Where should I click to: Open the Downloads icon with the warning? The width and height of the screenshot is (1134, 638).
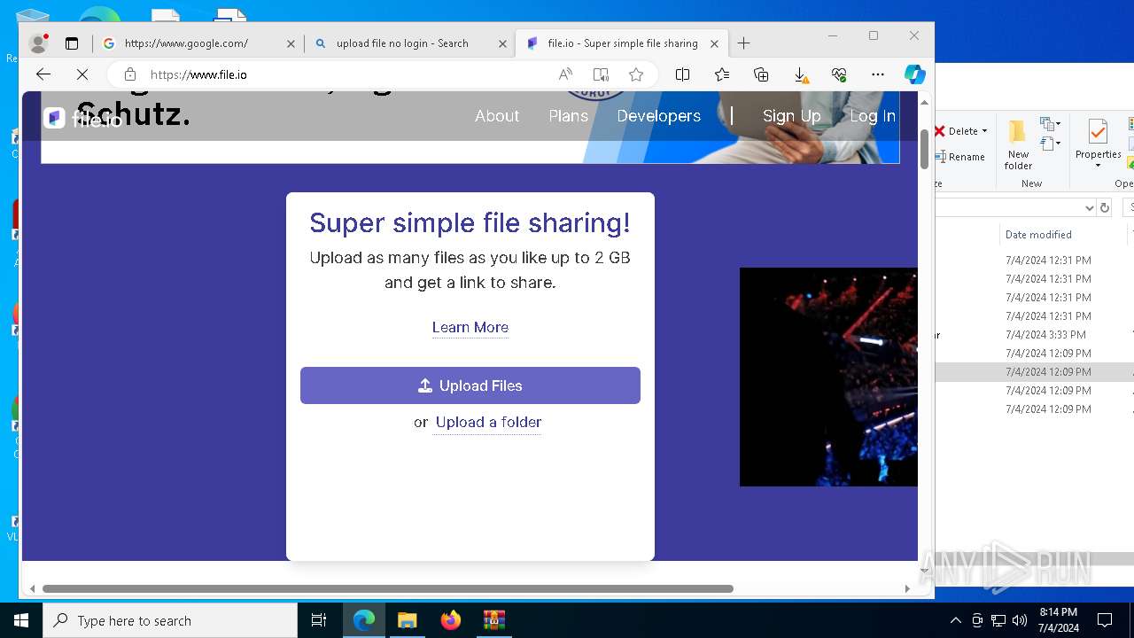coord(801,75)
